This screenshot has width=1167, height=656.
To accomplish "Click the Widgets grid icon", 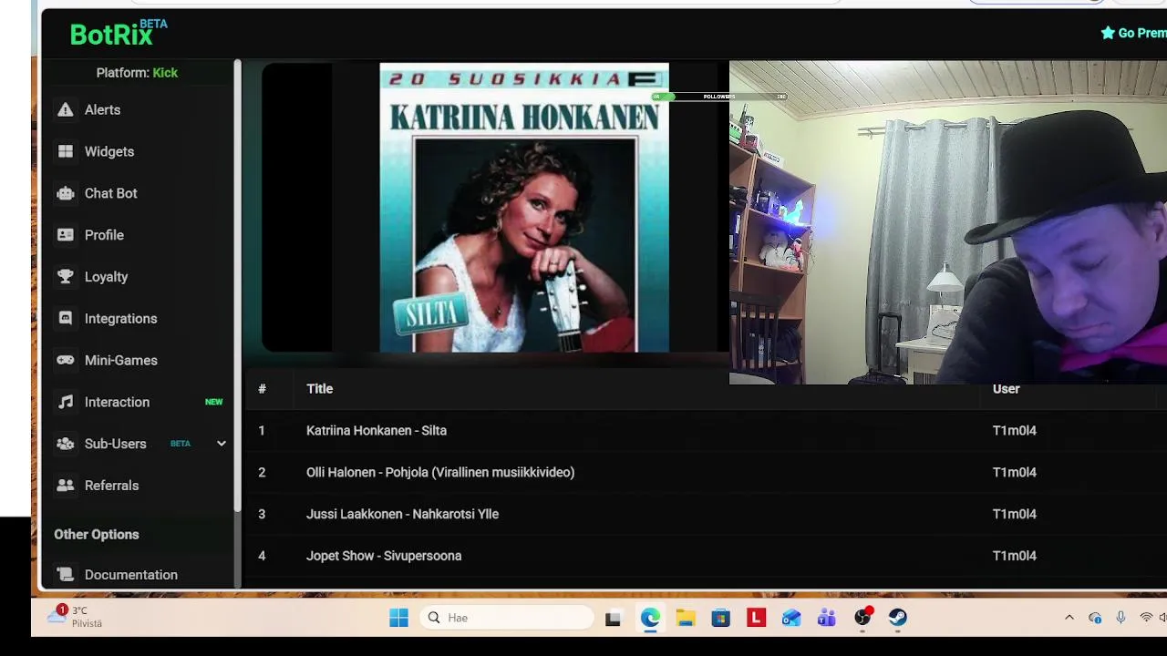I will (65, 151).
